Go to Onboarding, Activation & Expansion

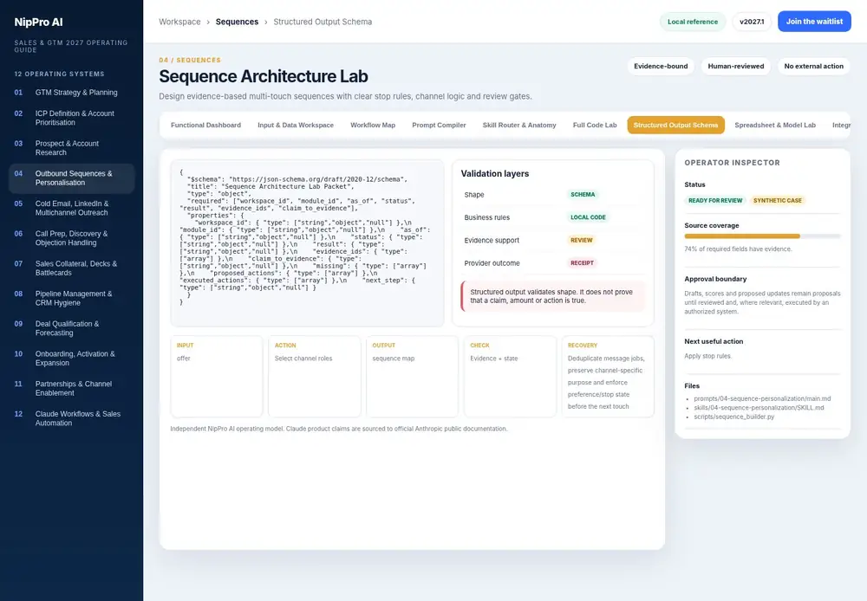(71, 358)
